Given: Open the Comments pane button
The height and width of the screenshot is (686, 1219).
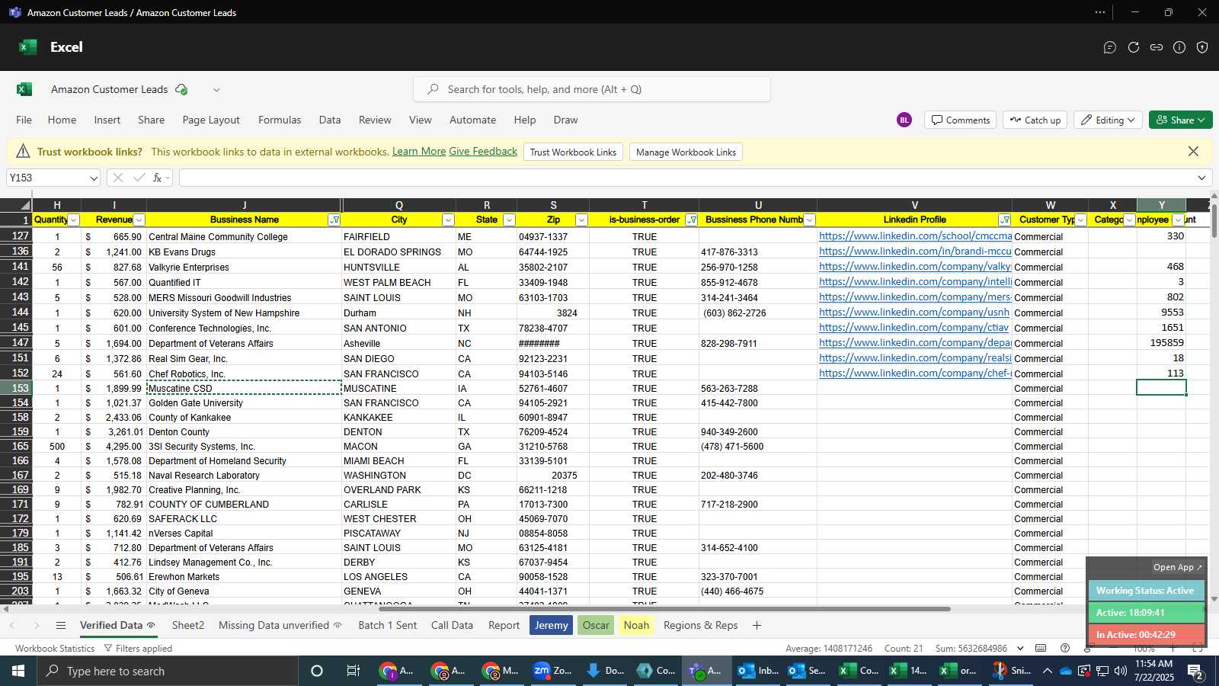Looking at the screenshot, I should (x=960, y=120).
